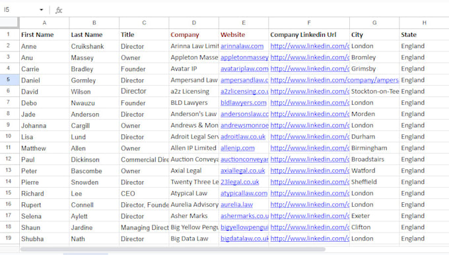449x255 pixels.
Task: Open the atypicallaw.com link
Action: coord(244,193)
